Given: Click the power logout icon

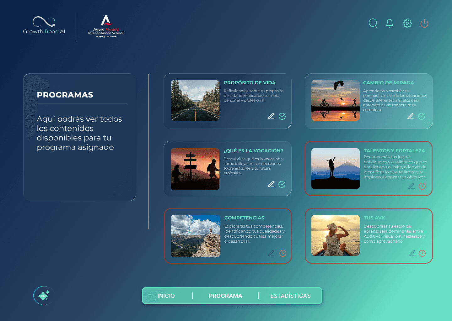Looking at the screenshot, I should [x=424, y=23].
